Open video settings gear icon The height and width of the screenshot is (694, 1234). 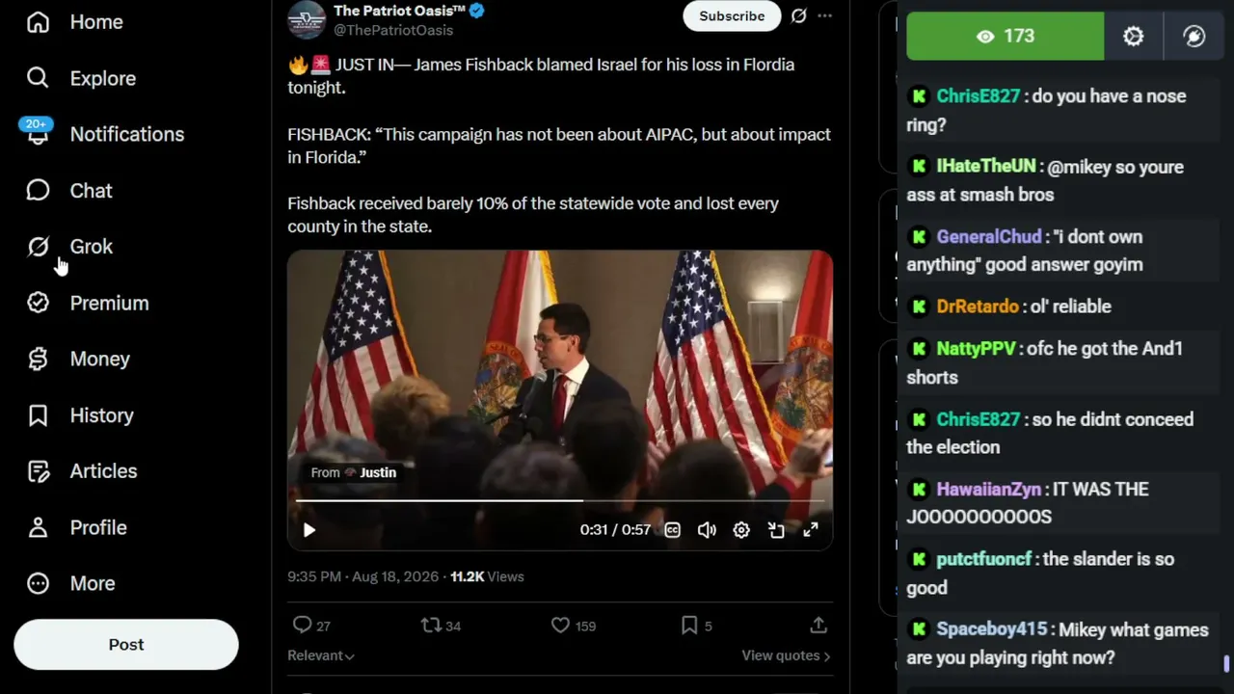(x=741, y=530)
